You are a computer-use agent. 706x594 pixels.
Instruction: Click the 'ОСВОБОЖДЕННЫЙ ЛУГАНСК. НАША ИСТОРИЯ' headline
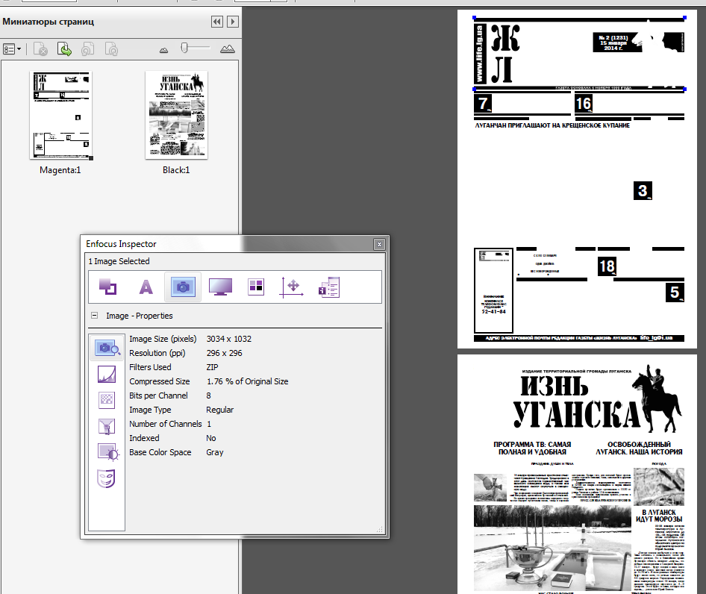click(x=639, y=448)
